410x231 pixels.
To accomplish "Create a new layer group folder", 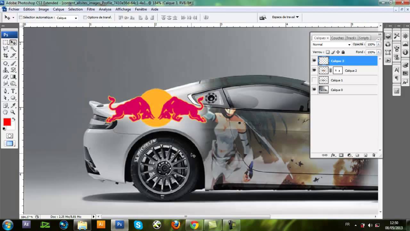I will pos(357,155).
